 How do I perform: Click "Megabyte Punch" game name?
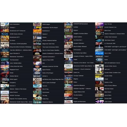tap(14, 70)
